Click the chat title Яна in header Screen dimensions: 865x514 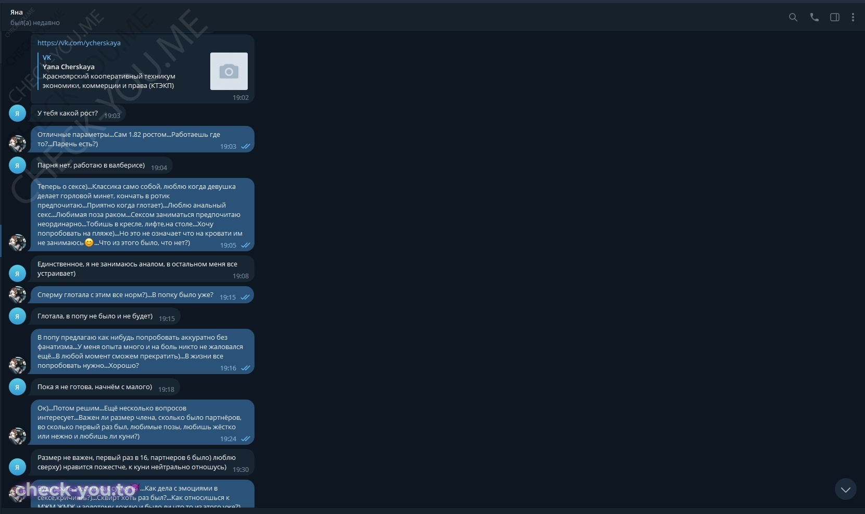click(x=17, y=12)
